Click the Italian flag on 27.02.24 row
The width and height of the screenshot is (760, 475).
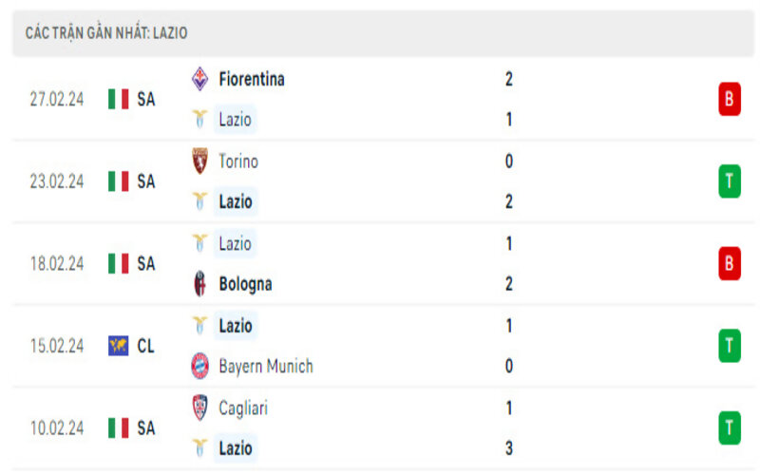(x=118, y=99)
